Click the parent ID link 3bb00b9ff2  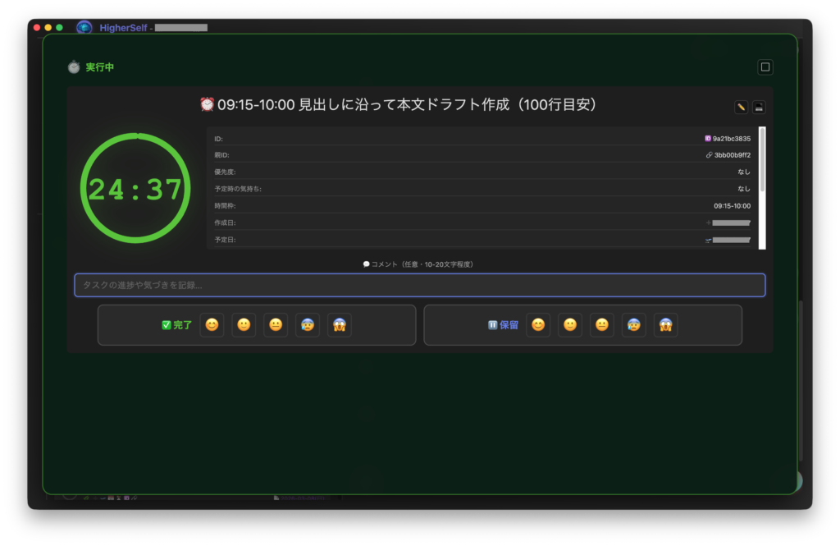732,155
